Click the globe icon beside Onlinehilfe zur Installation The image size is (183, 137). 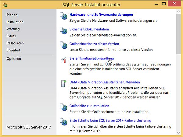click(63, 107)
